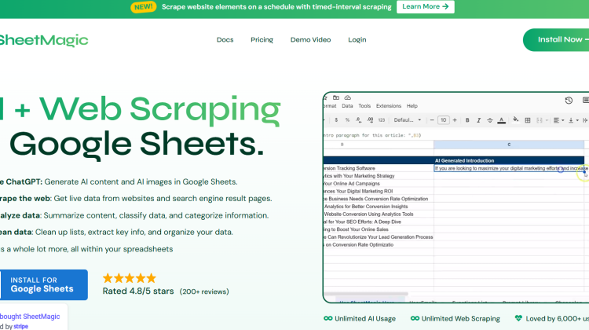
Task: Open the vertical align dropdown
Action: 573,120
